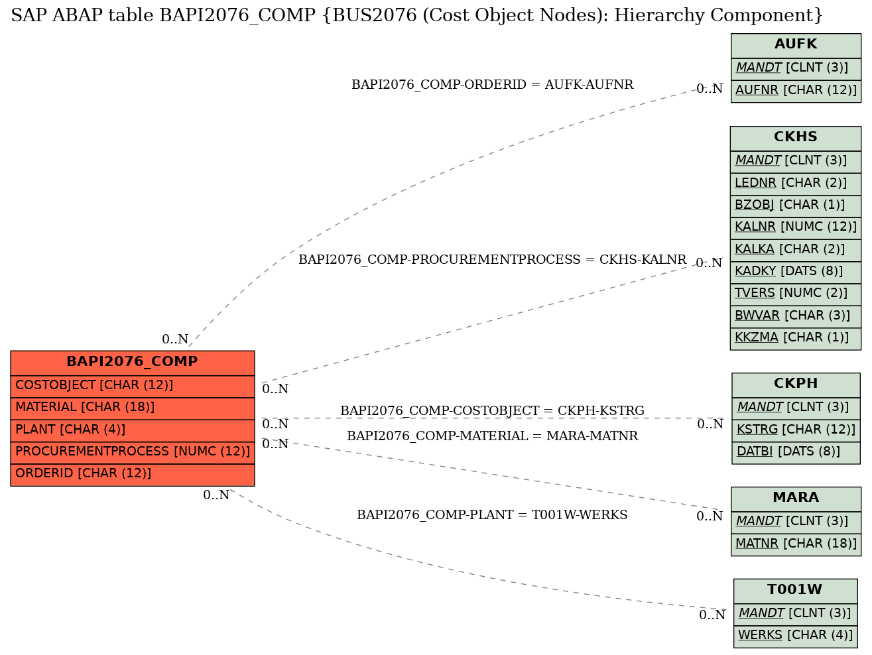Image resolution: width=872 pixels, height=655 pixels.
Task: Click MANDT field in CKHS table
Action: pos(796,161)
